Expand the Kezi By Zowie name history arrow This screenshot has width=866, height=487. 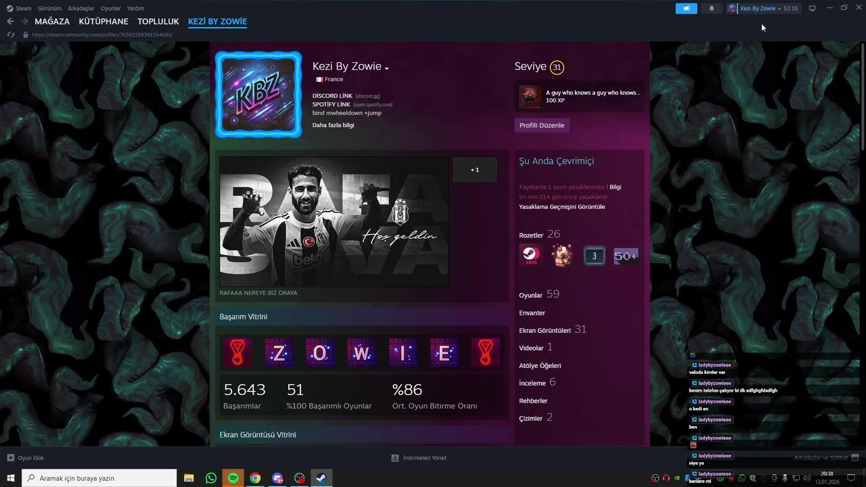(x=386, y=68)
